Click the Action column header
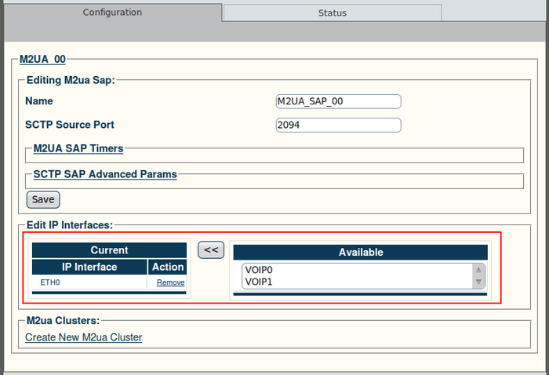Screen dimensions: 549x375 167,267
